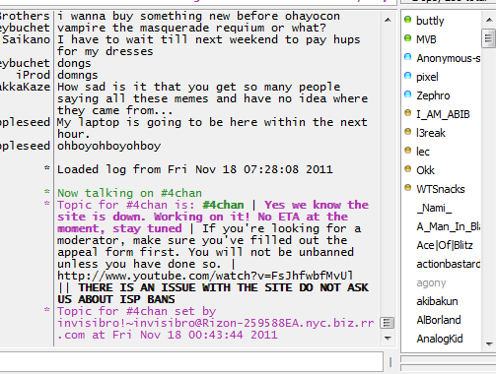
Task: Select user AnalogKid in the nick list
Action: click(440, 339)
